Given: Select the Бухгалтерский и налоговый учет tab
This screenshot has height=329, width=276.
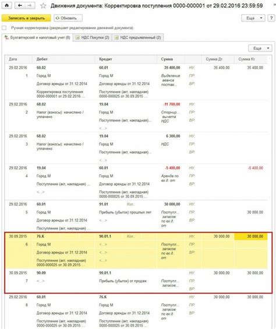Looking at the screenshot, I should coord(37,37).
